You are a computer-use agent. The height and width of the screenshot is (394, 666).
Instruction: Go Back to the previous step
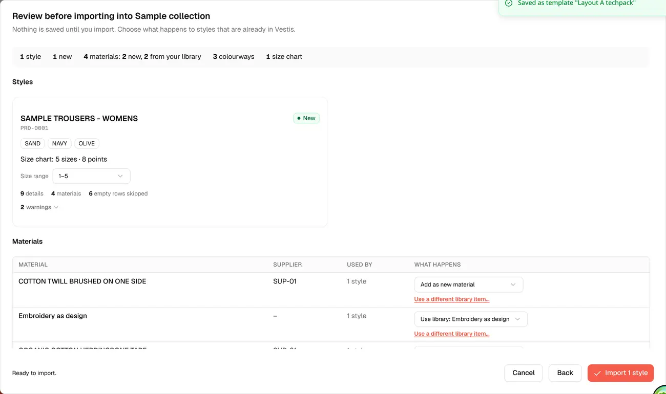tap(565, 373)
